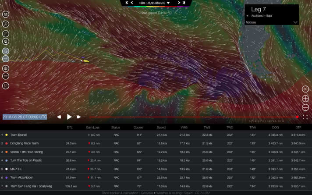This screenshot has width=312, height=195.
Task: Click the topmost round sidebar icon
Action: (x=6, y=14)
